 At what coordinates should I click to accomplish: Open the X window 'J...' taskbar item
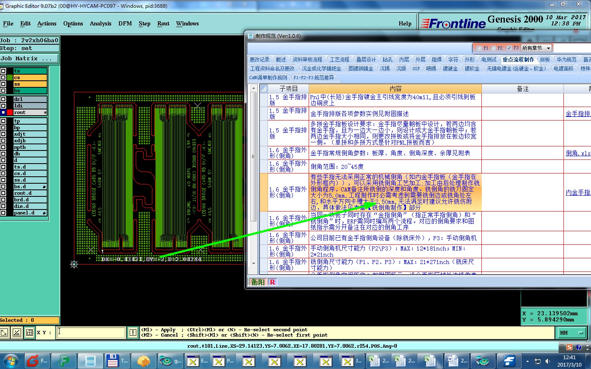[x=352, y=361]
